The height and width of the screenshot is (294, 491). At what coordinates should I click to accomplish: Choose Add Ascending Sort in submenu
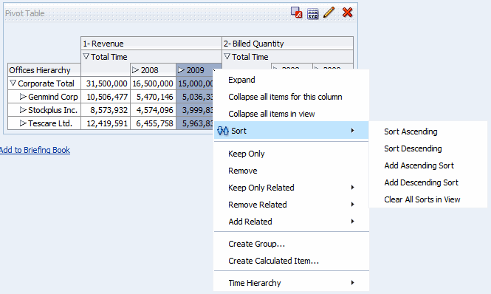[x=428, y=165]
